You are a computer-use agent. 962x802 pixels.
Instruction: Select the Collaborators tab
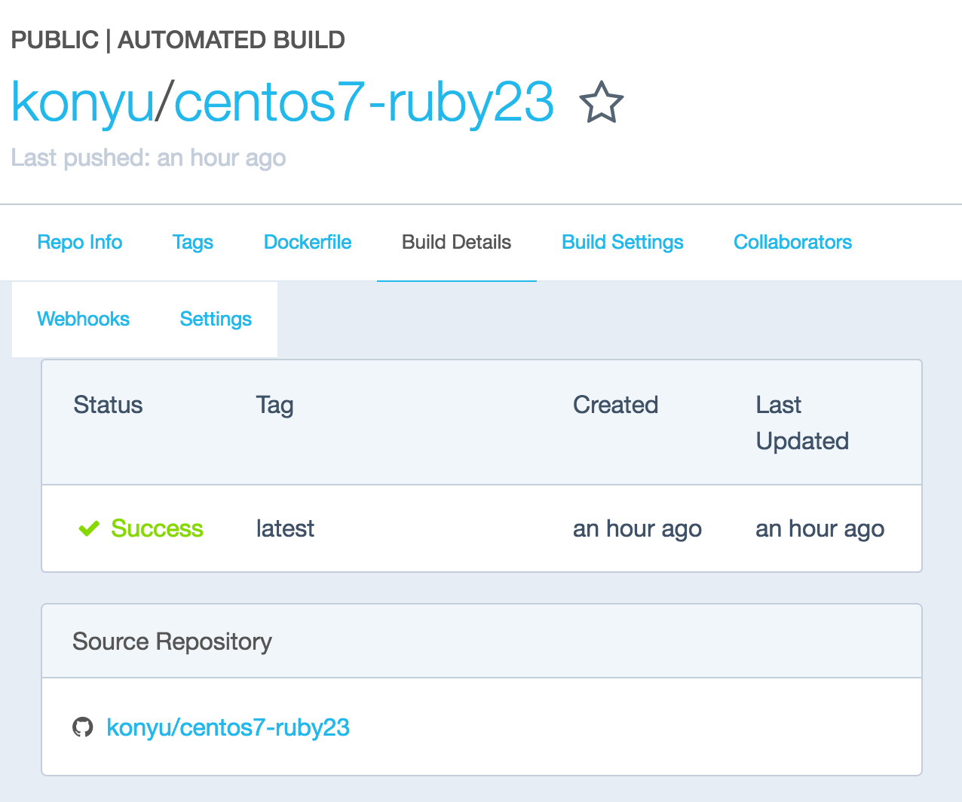click(x=792, y=242)
